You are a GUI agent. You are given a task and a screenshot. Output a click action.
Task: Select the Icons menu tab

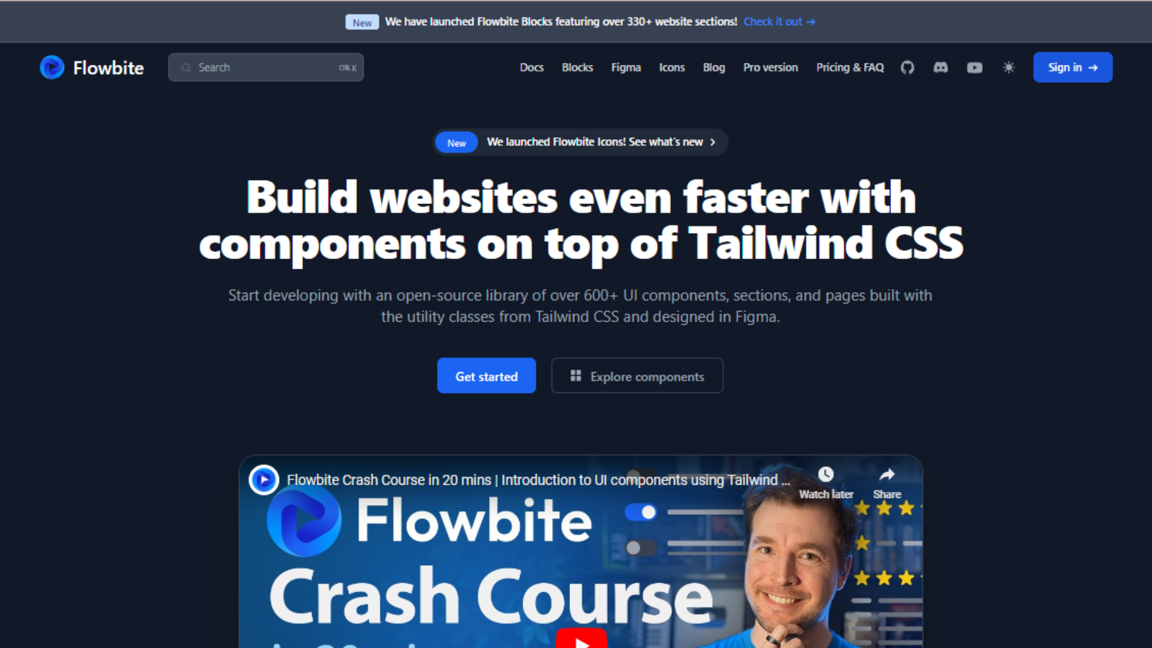coord(672,67)
